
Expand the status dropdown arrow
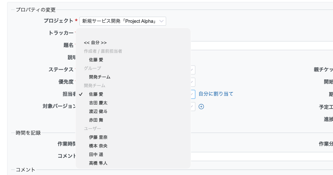192,70
